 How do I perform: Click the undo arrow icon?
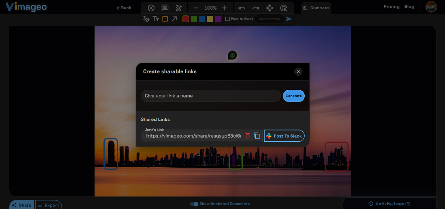point(242,8)
